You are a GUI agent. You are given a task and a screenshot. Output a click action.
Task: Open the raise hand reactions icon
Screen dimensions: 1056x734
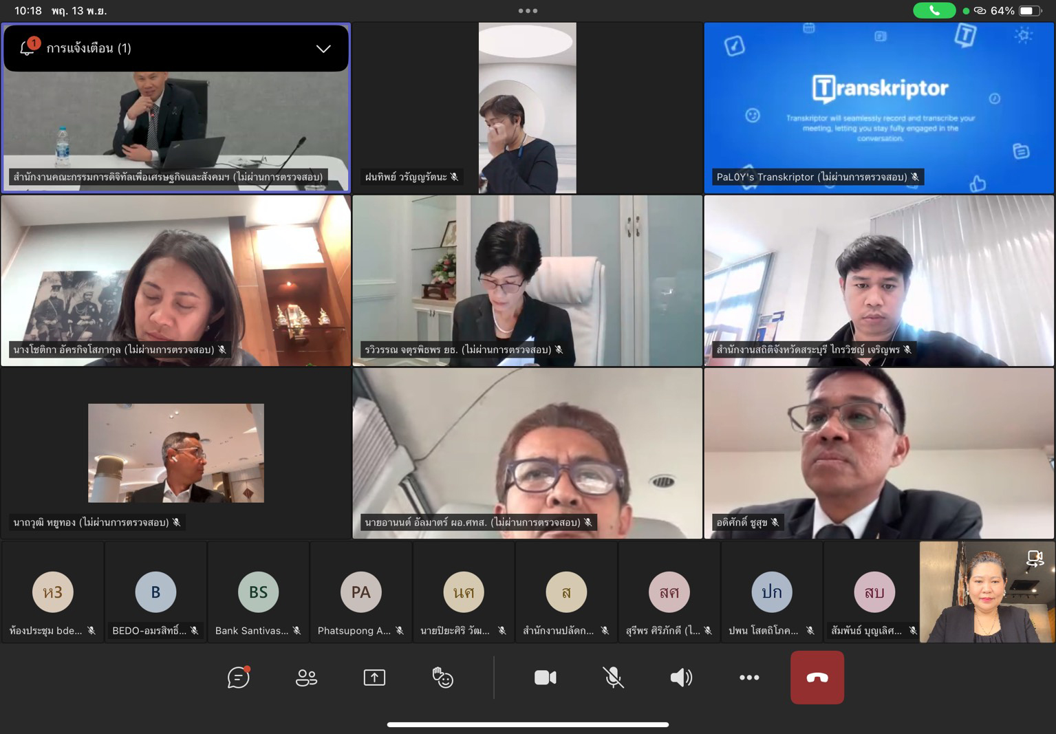442,678
